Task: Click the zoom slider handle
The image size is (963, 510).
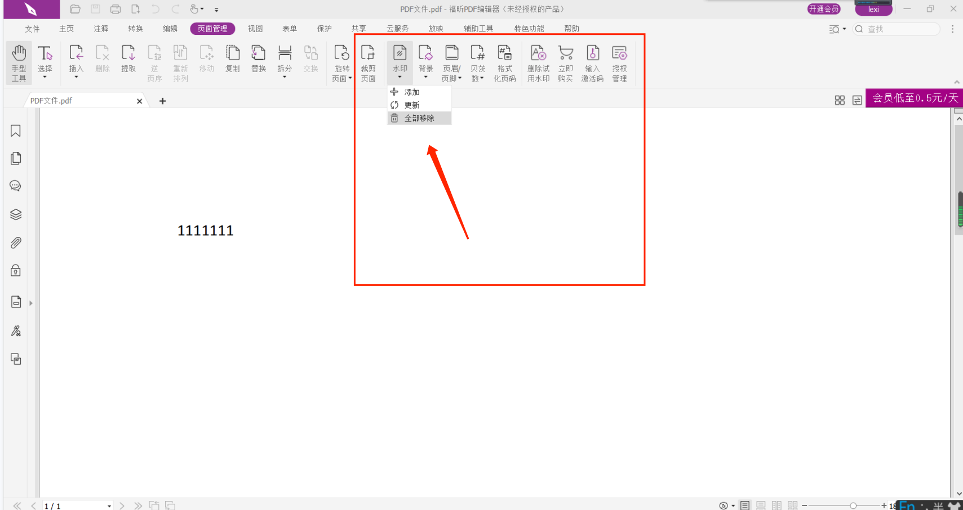Action: [853, 505]
